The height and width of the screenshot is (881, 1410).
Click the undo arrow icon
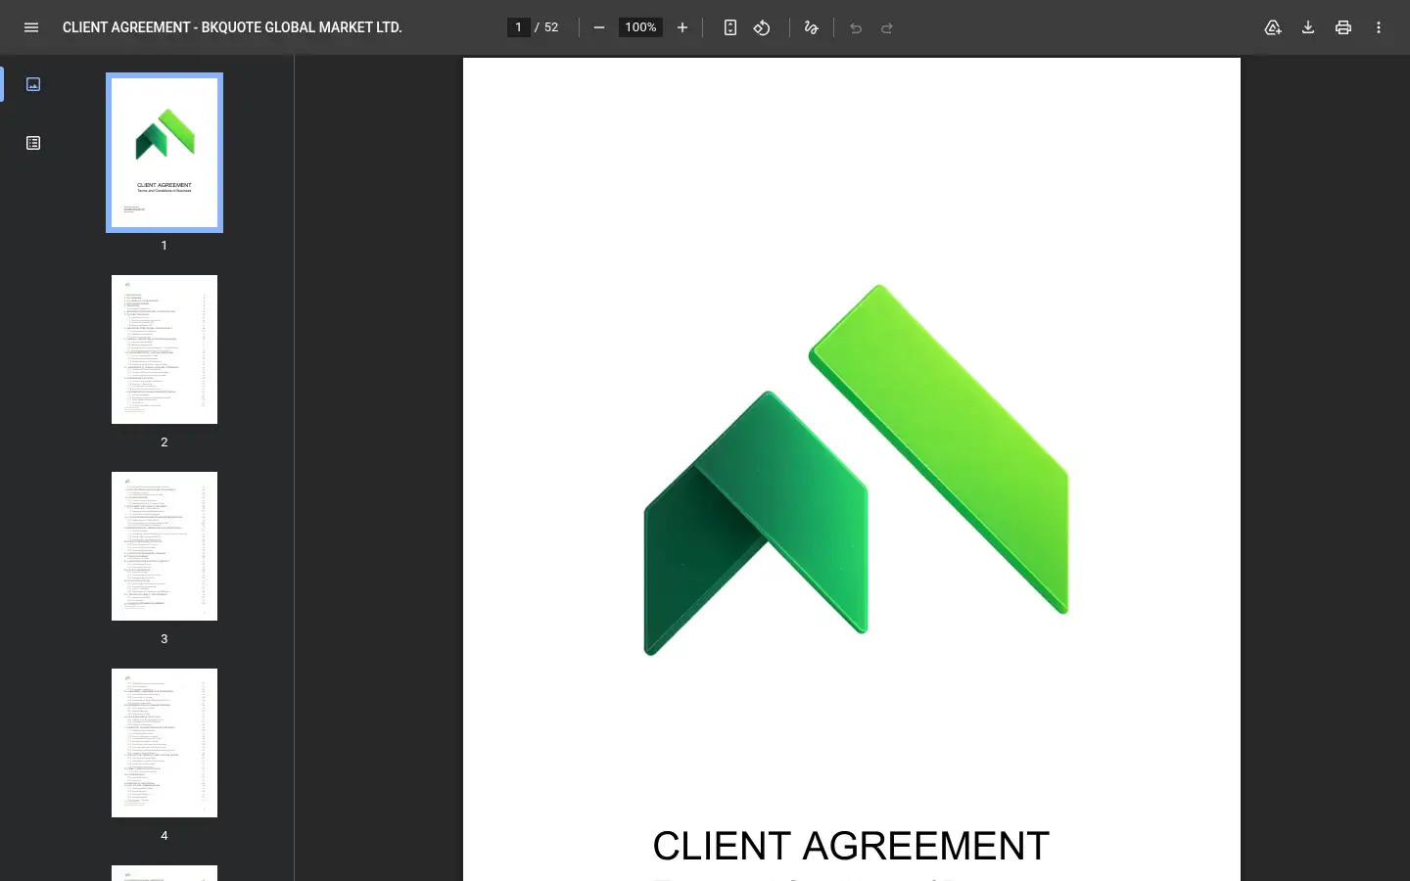(856, 27)
